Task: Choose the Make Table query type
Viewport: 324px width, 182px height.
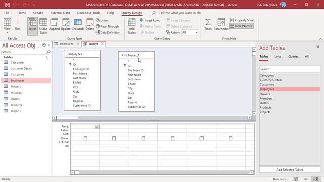Action: click(43, 26)
